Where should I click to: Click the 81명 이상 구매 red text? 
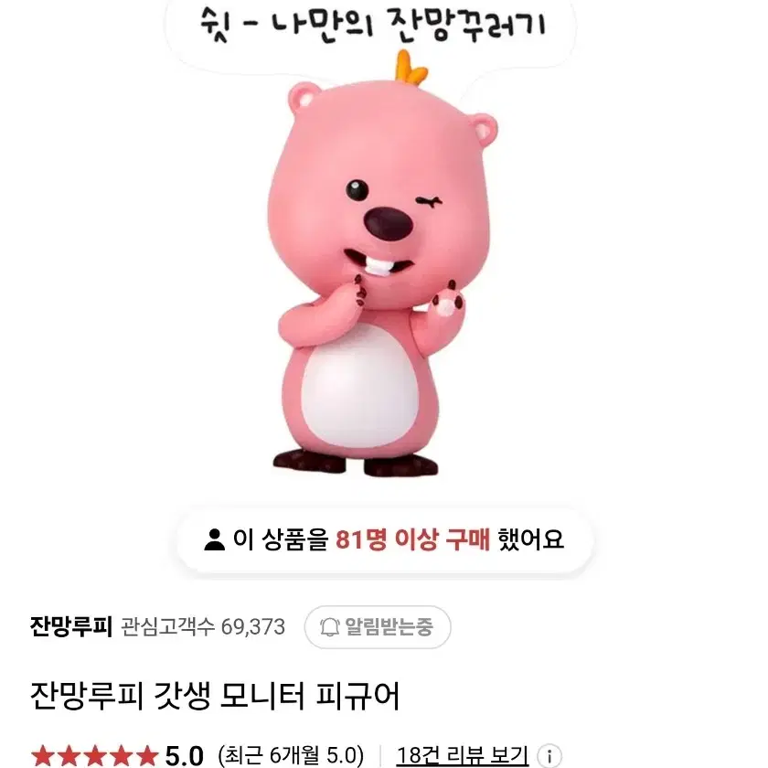tap(412, 539)
